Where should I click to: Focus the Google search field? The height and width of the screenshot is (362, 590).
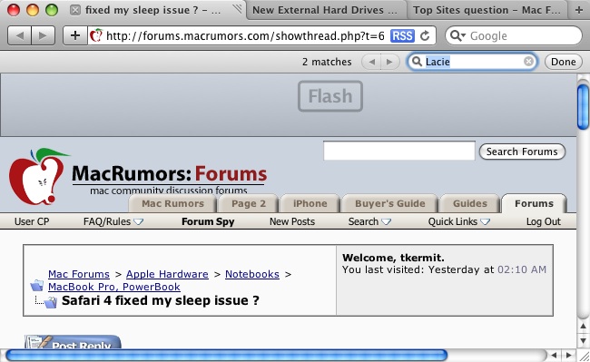pos(514,35)
